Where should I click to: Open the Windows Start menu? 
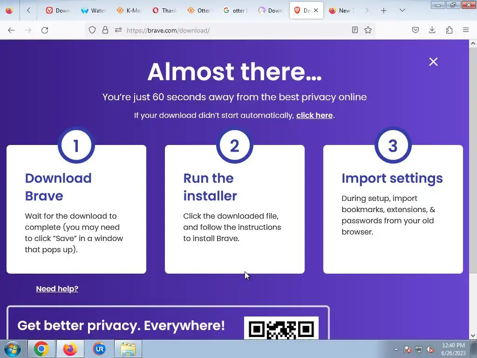point(13,349)
